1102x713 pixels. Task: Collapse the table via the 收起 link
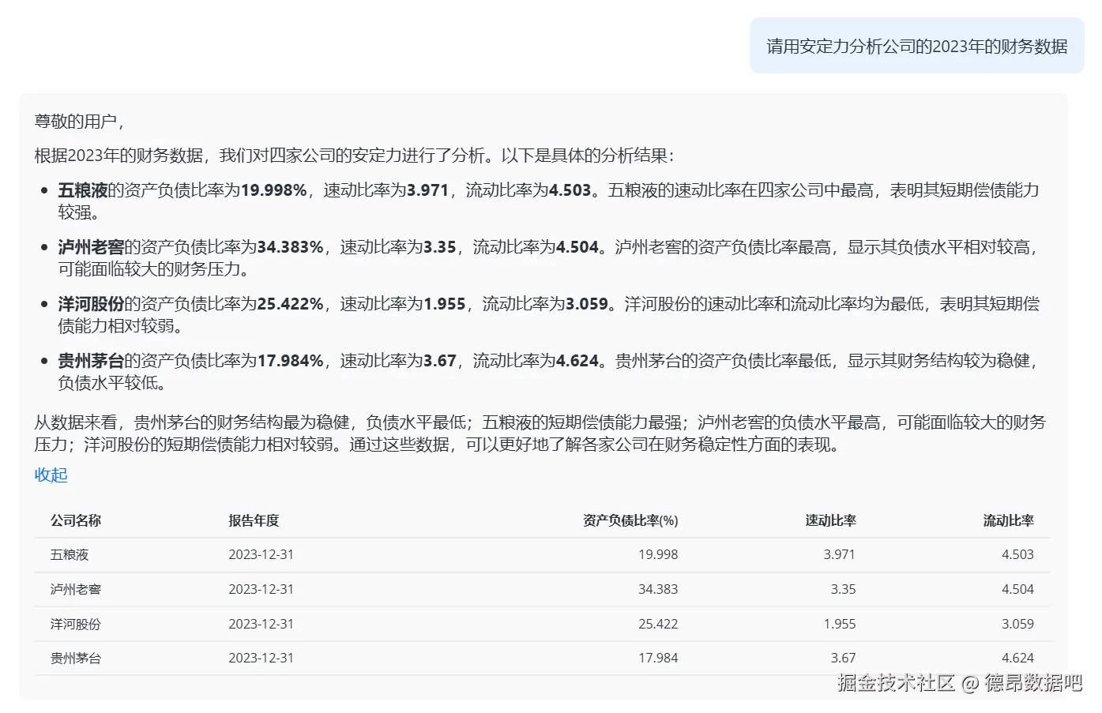[x=51, y=475]
